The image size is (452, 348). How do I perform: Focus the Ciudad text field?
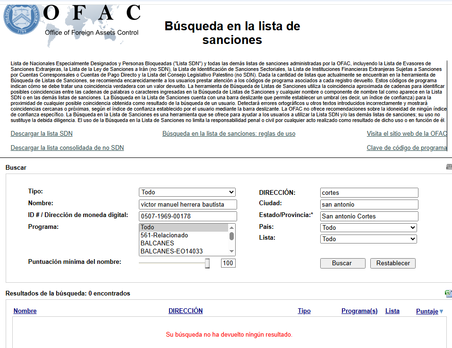(x=368, y=204)
